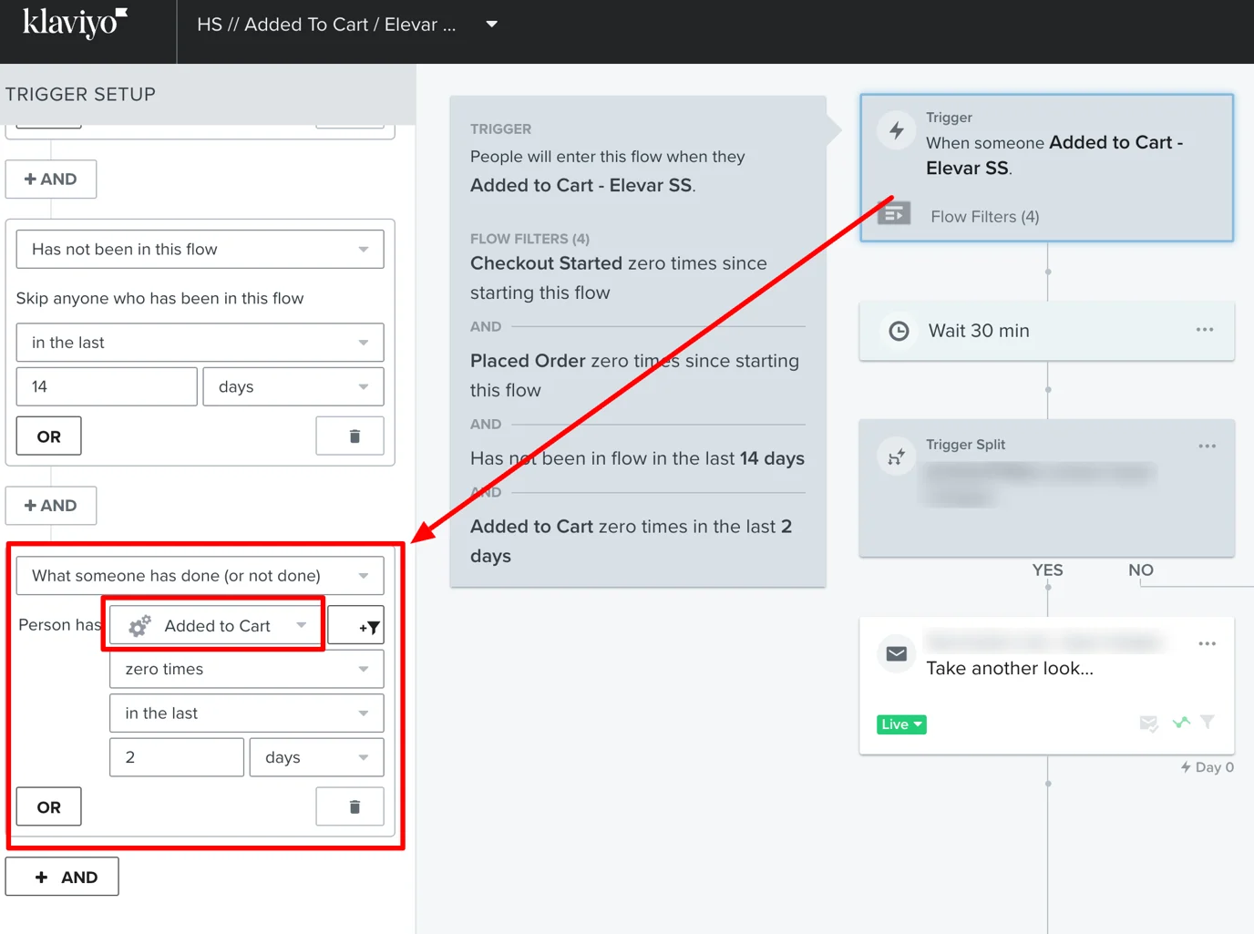Click the Klaviyo logo
The width and height of the screenshot is (1254, 934).
[x=75, y=24]
